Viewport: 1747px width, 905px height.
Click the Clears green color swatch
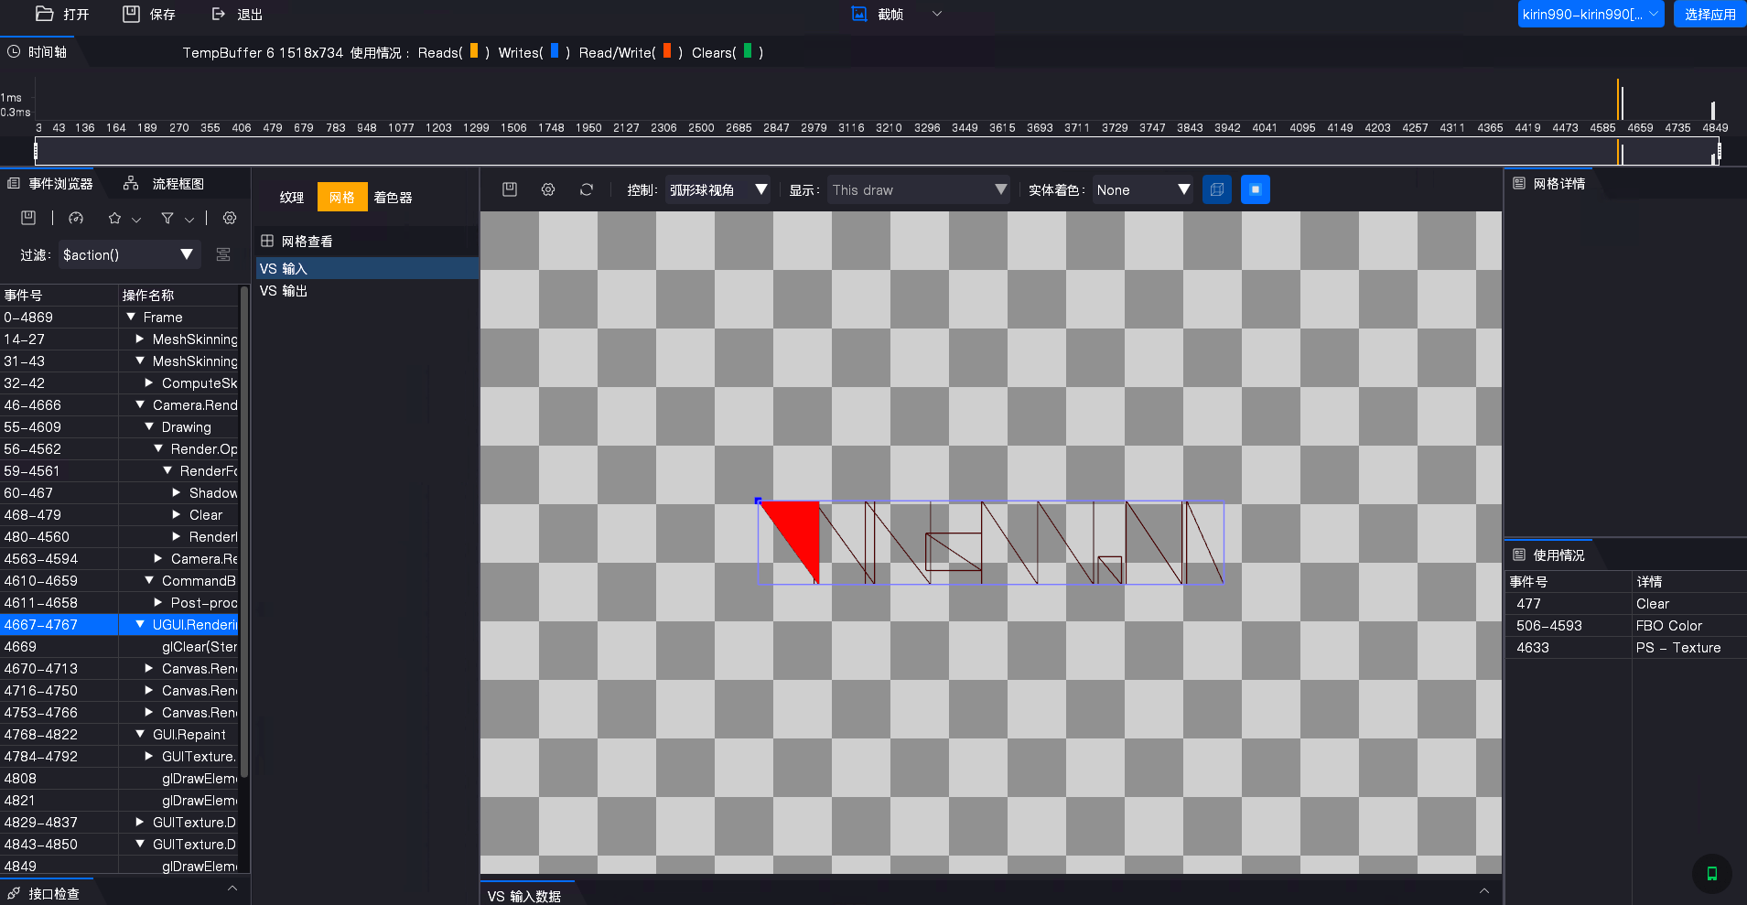click(748, 51)
